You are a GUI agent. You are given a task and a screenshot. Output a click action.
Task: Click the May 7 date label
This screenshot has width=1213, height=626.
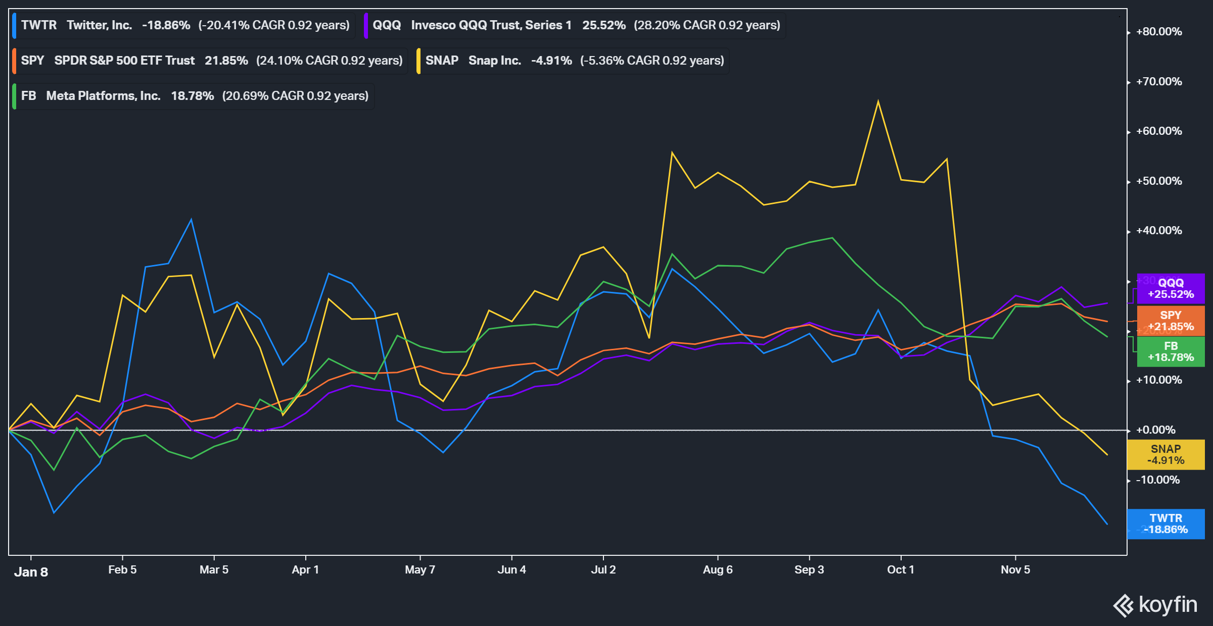(420, 570)
